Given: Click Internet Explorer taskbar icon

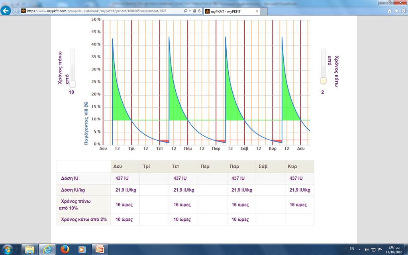Looking at the screenshot, I should click(x=47, y=249).
